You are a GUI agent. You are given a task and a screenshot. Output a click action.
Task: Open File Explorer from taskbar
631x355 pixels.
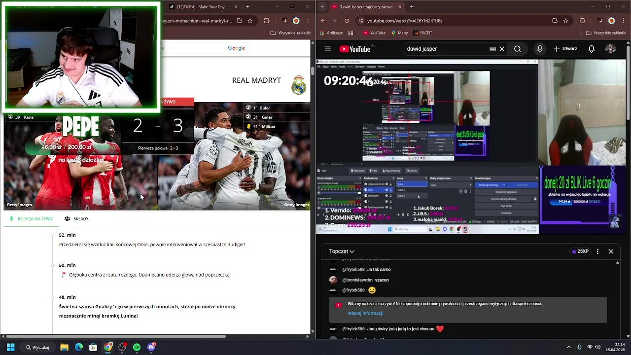tap(64, 347)
